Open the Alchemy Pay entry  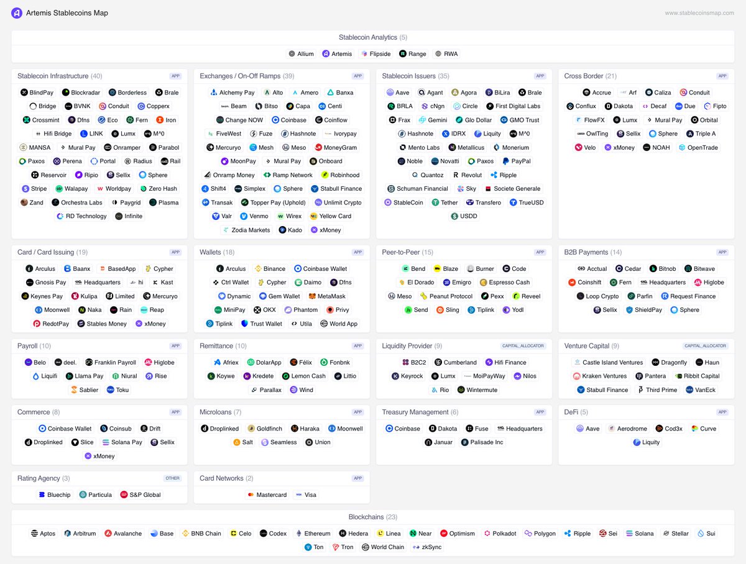[232, 93]
